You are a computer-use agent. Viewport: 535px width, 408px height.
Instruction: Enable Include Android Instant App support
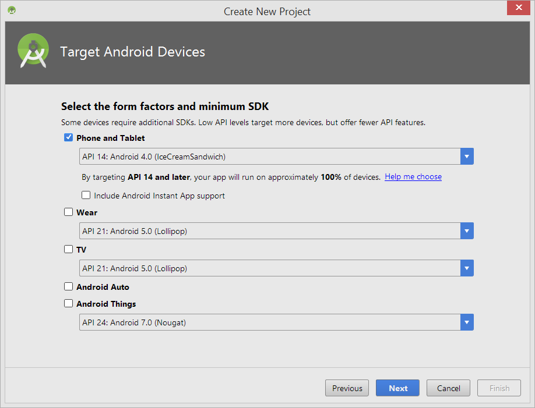tap(86, 195)
